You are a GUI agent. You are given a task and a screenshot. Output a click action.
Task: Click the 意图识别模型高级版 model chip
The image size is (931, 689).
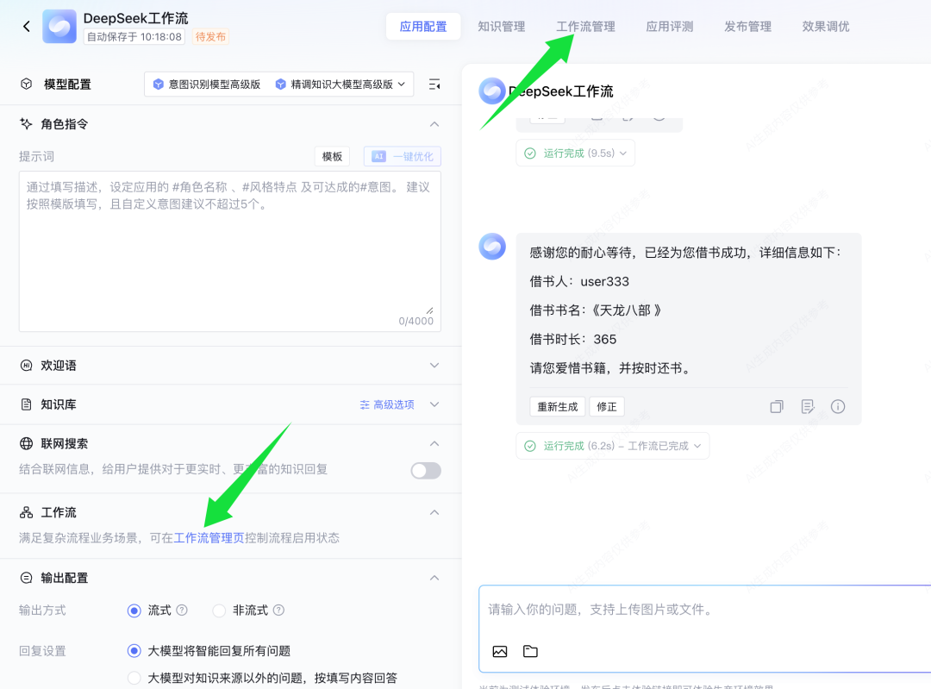(207, 85)
